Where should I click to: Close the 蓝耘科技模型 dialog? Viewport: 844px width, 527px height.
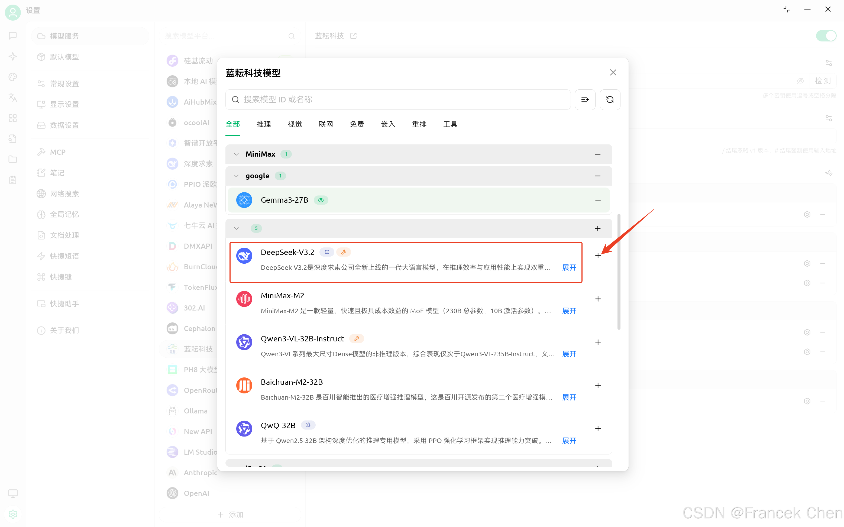[x=613, y=73]
